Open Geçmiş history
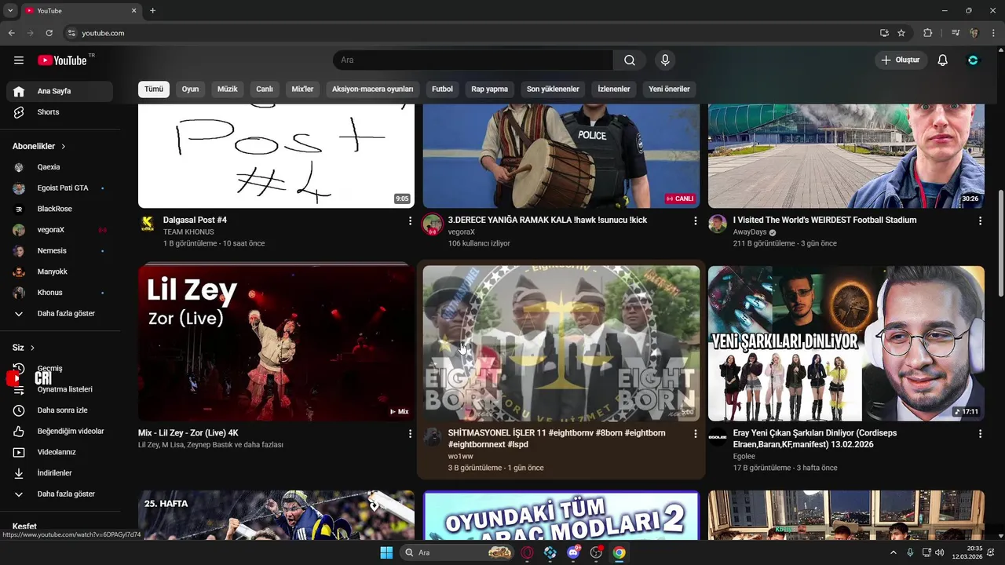The width and height of the screenshot is (1005, 565). click(60, 369)
